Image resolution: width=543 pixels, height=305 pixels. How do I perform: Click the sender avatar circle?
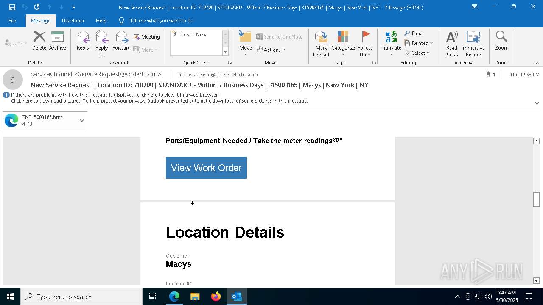[x=13, y=80]
